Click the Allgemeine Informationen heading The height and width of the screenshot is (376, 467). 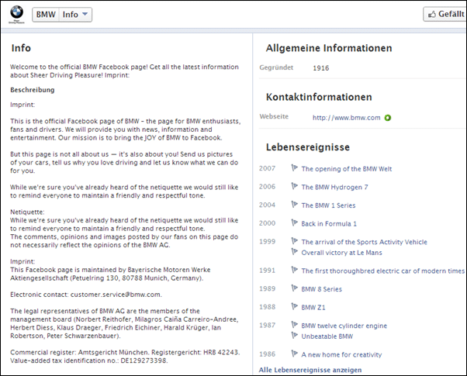coord(329,48)
